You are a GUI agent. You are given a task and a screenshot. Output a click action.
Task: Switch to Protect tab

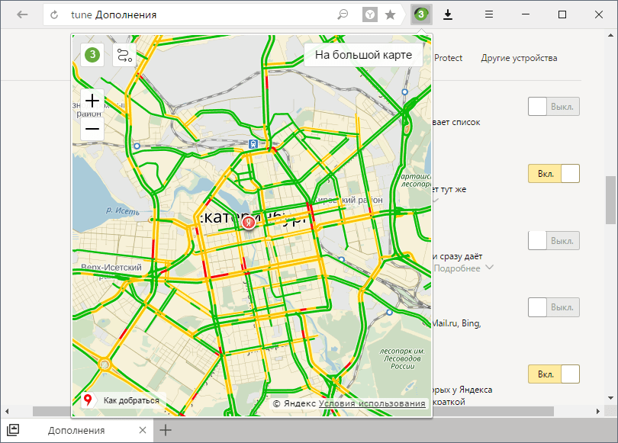tap(448, 58)
